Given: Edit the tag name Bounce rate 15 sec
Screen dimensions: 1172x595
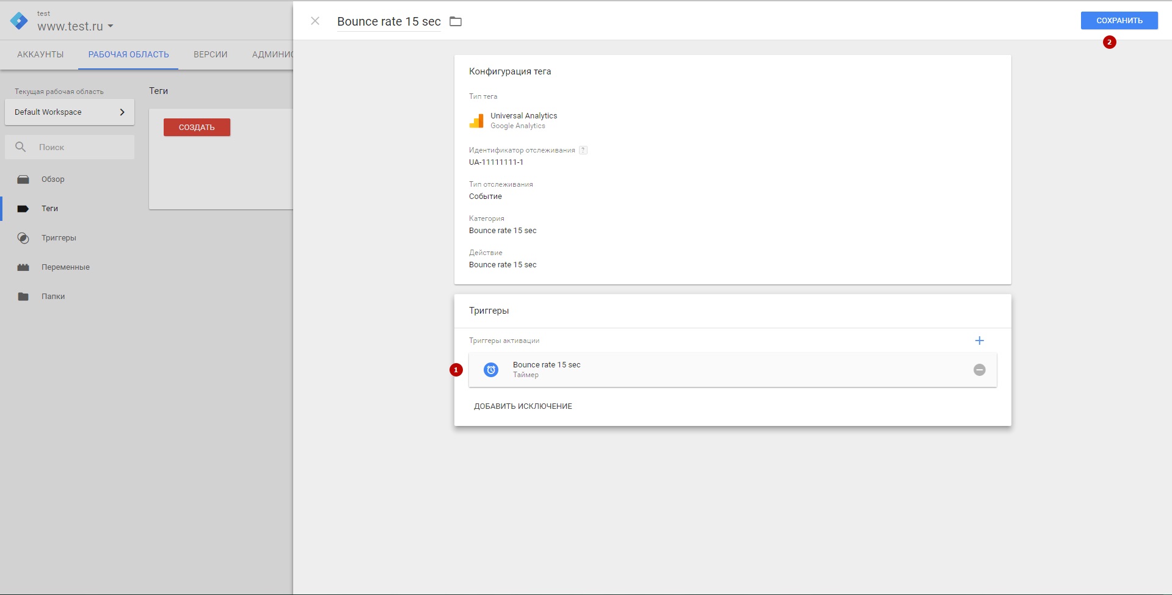Looking at the screenshot, I should (x=389, y=21).
